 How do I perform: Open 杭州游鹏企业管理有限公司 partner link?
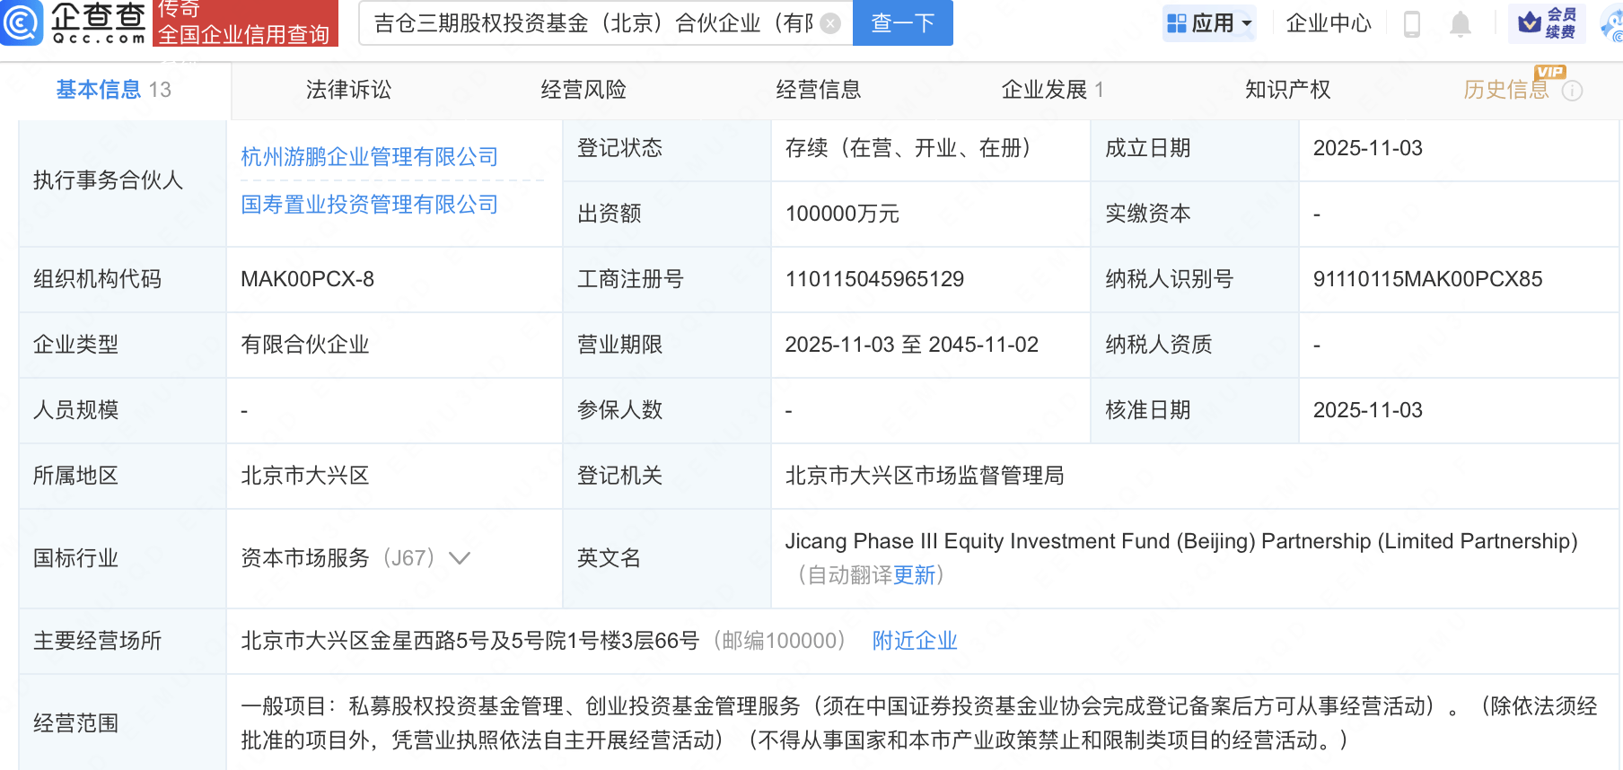pos(369,157)
